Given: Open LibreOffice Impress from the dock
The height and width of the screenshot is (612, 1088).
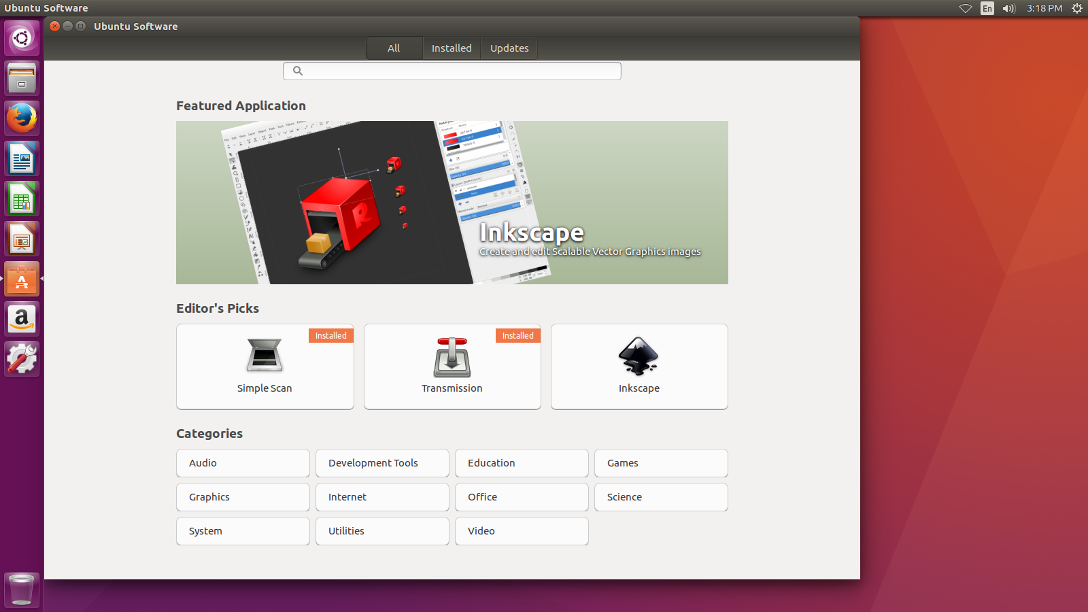Looking at the screenshot, I should coord(22,239).
